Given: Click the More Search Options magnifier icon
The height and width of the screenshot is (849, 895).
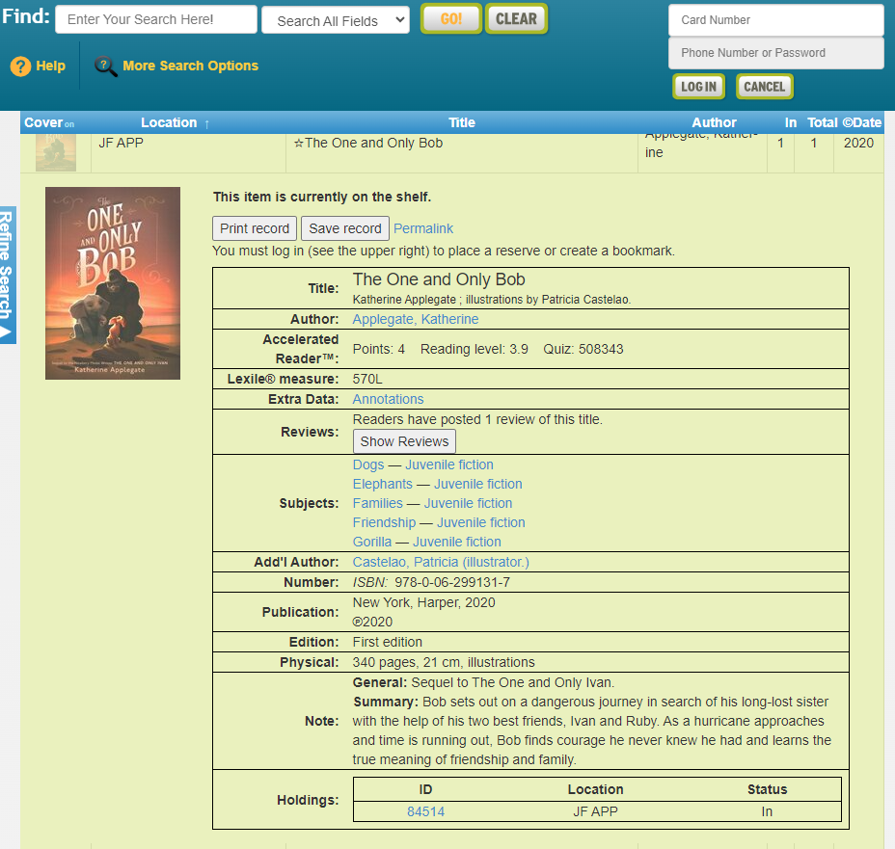Looking at the screenshot, I should click(x=106, y=66).
